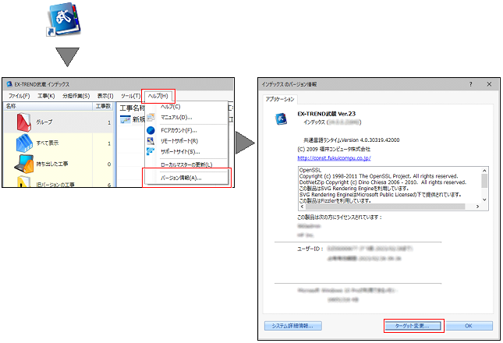Select the グループ row label
The height and width of the screenshot is (343, 503).
44,122
